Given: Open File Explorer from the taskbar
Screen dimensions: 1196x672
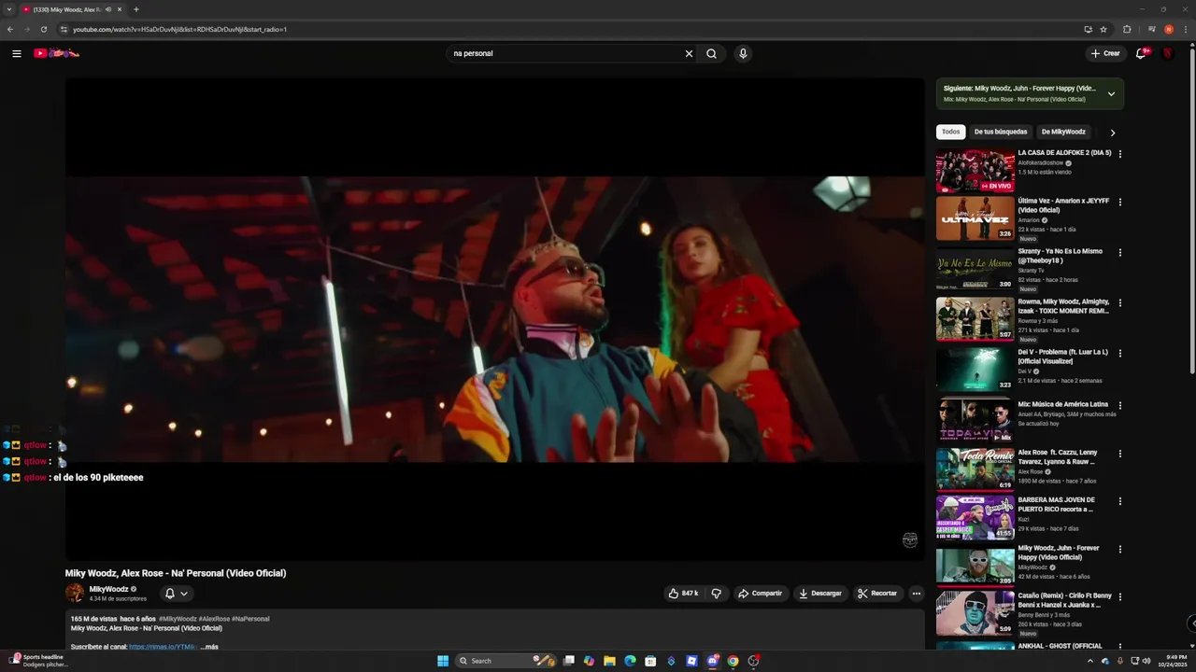Looking at the screenshot, I should click(x=609, y=661).
